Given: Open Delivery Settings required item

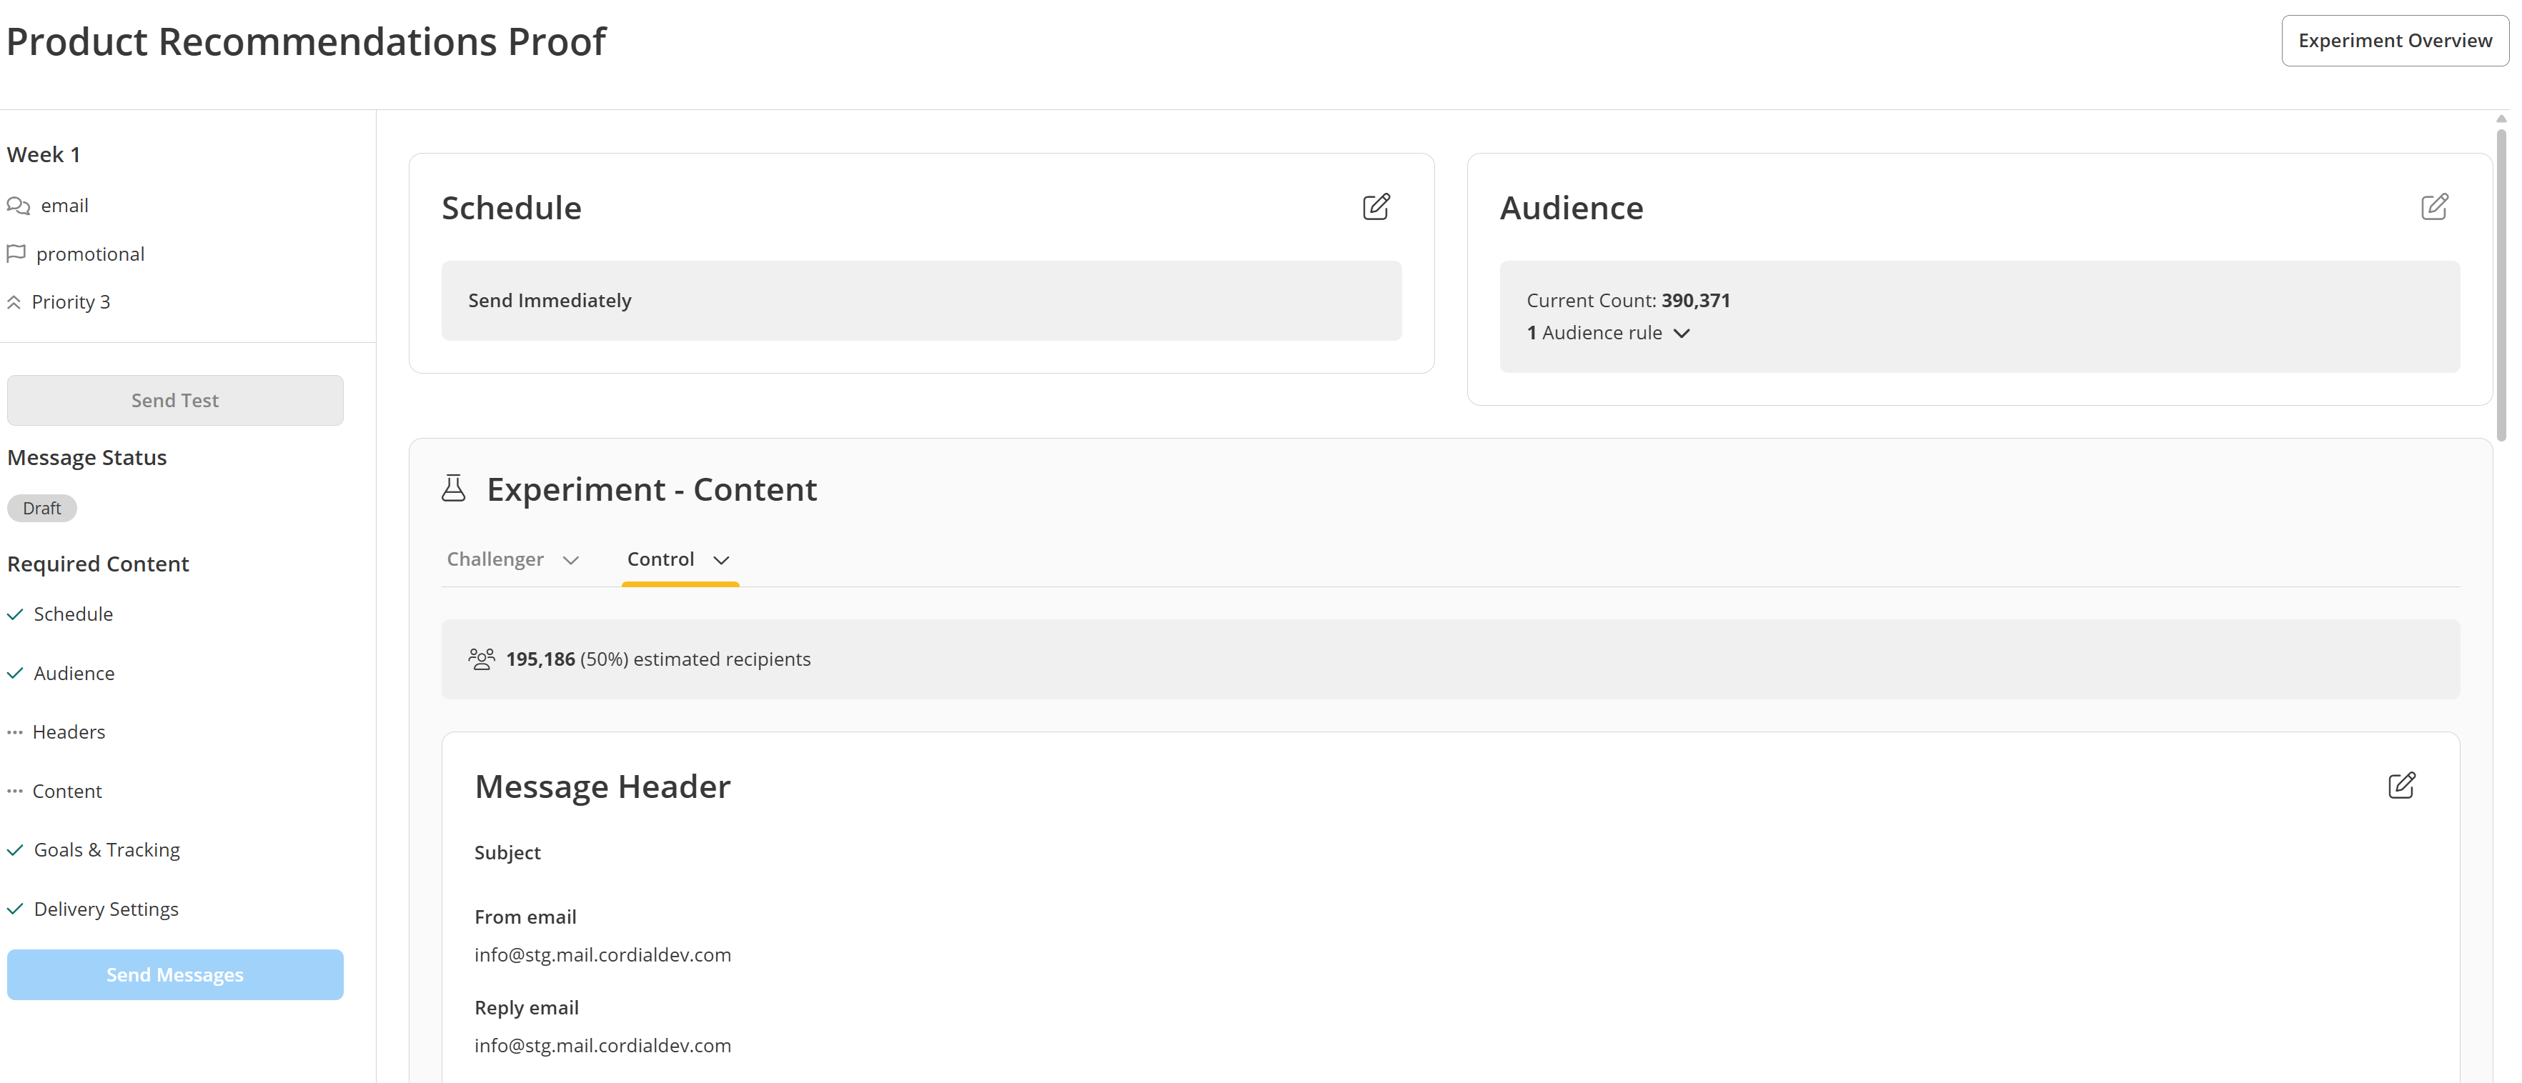Looking at the screenshot, I should pyautogui.click(x=106, y=909).
